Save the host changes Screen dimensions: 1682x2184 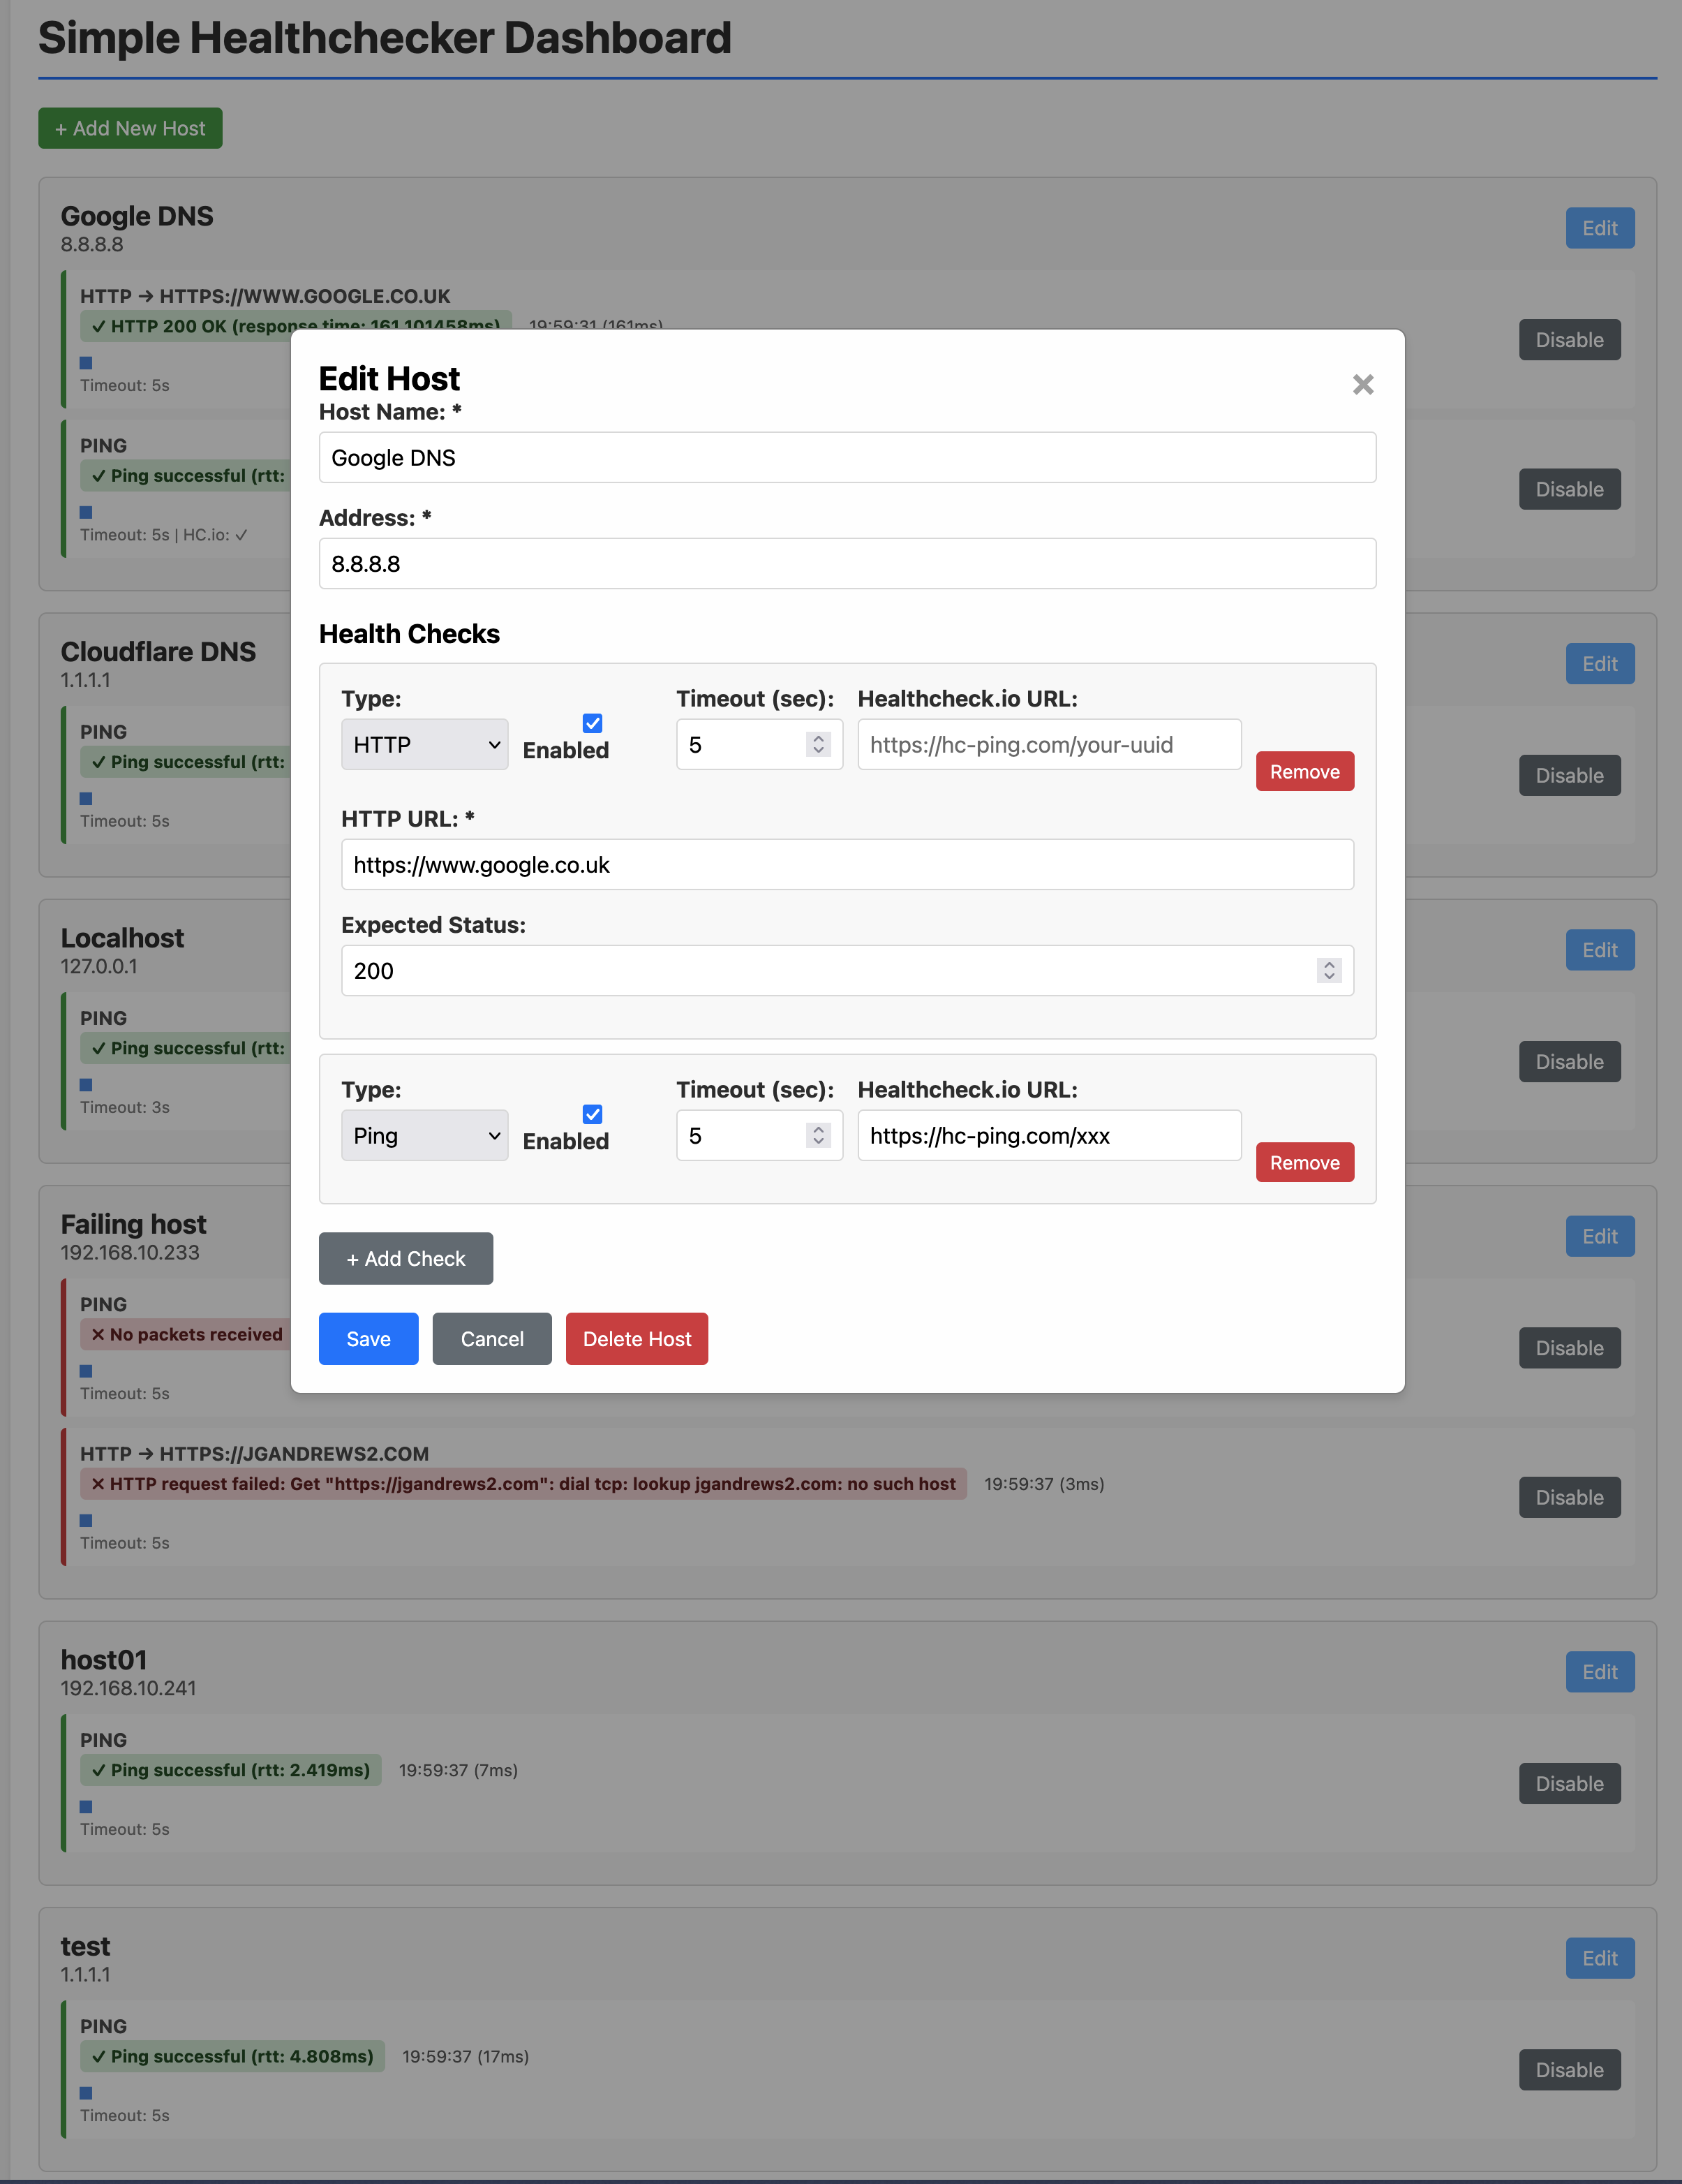coord(368,1339)
